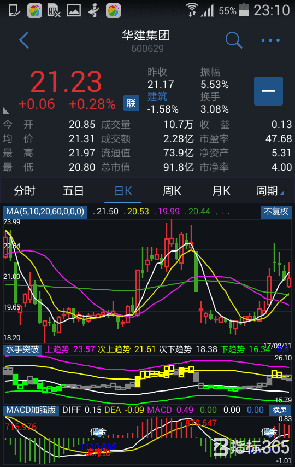Open the 建筑 sector link
Viewport: 295px width, 467px height.
pos(157,96)
